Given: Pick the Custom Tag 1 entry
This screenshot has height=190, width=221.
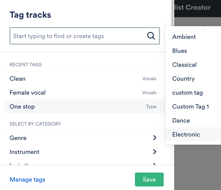Looking at the screenshot, I should 190,107.
